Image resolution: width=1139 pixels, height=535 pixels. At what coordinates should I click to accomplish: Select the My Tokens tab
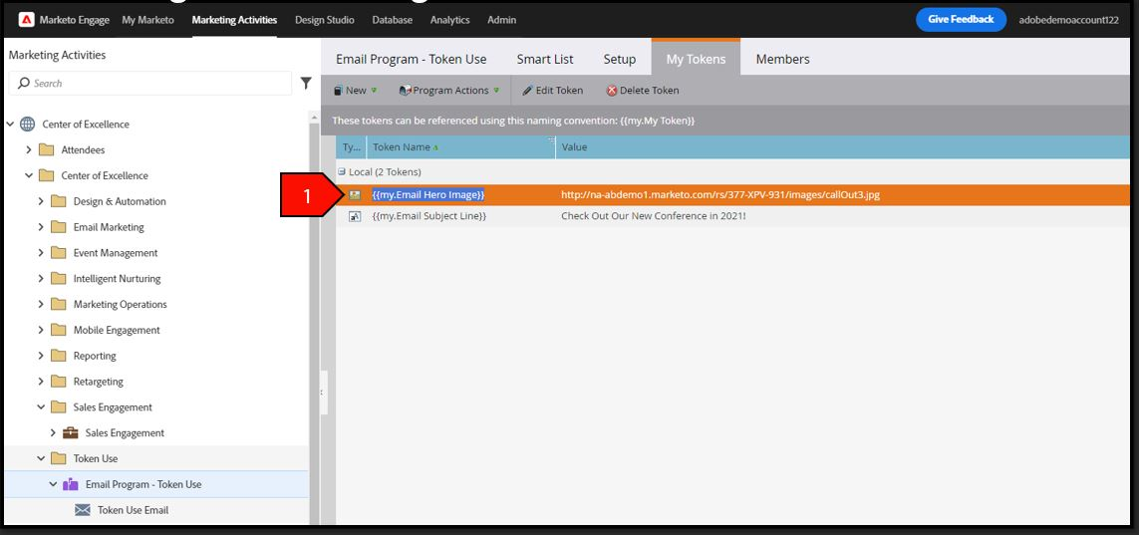[x=696, y=58]
